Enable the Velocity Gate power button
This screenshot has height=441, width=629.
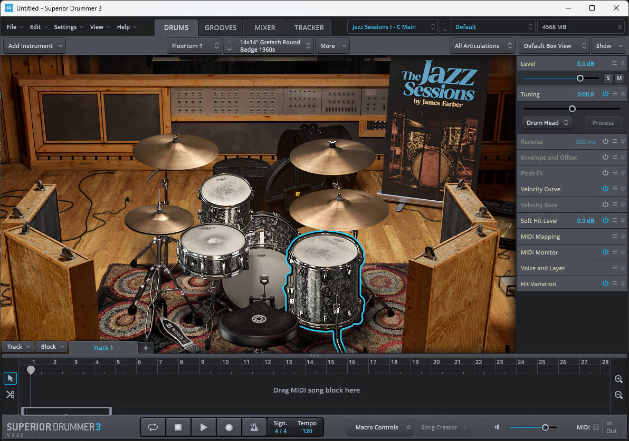click(605, 204)
